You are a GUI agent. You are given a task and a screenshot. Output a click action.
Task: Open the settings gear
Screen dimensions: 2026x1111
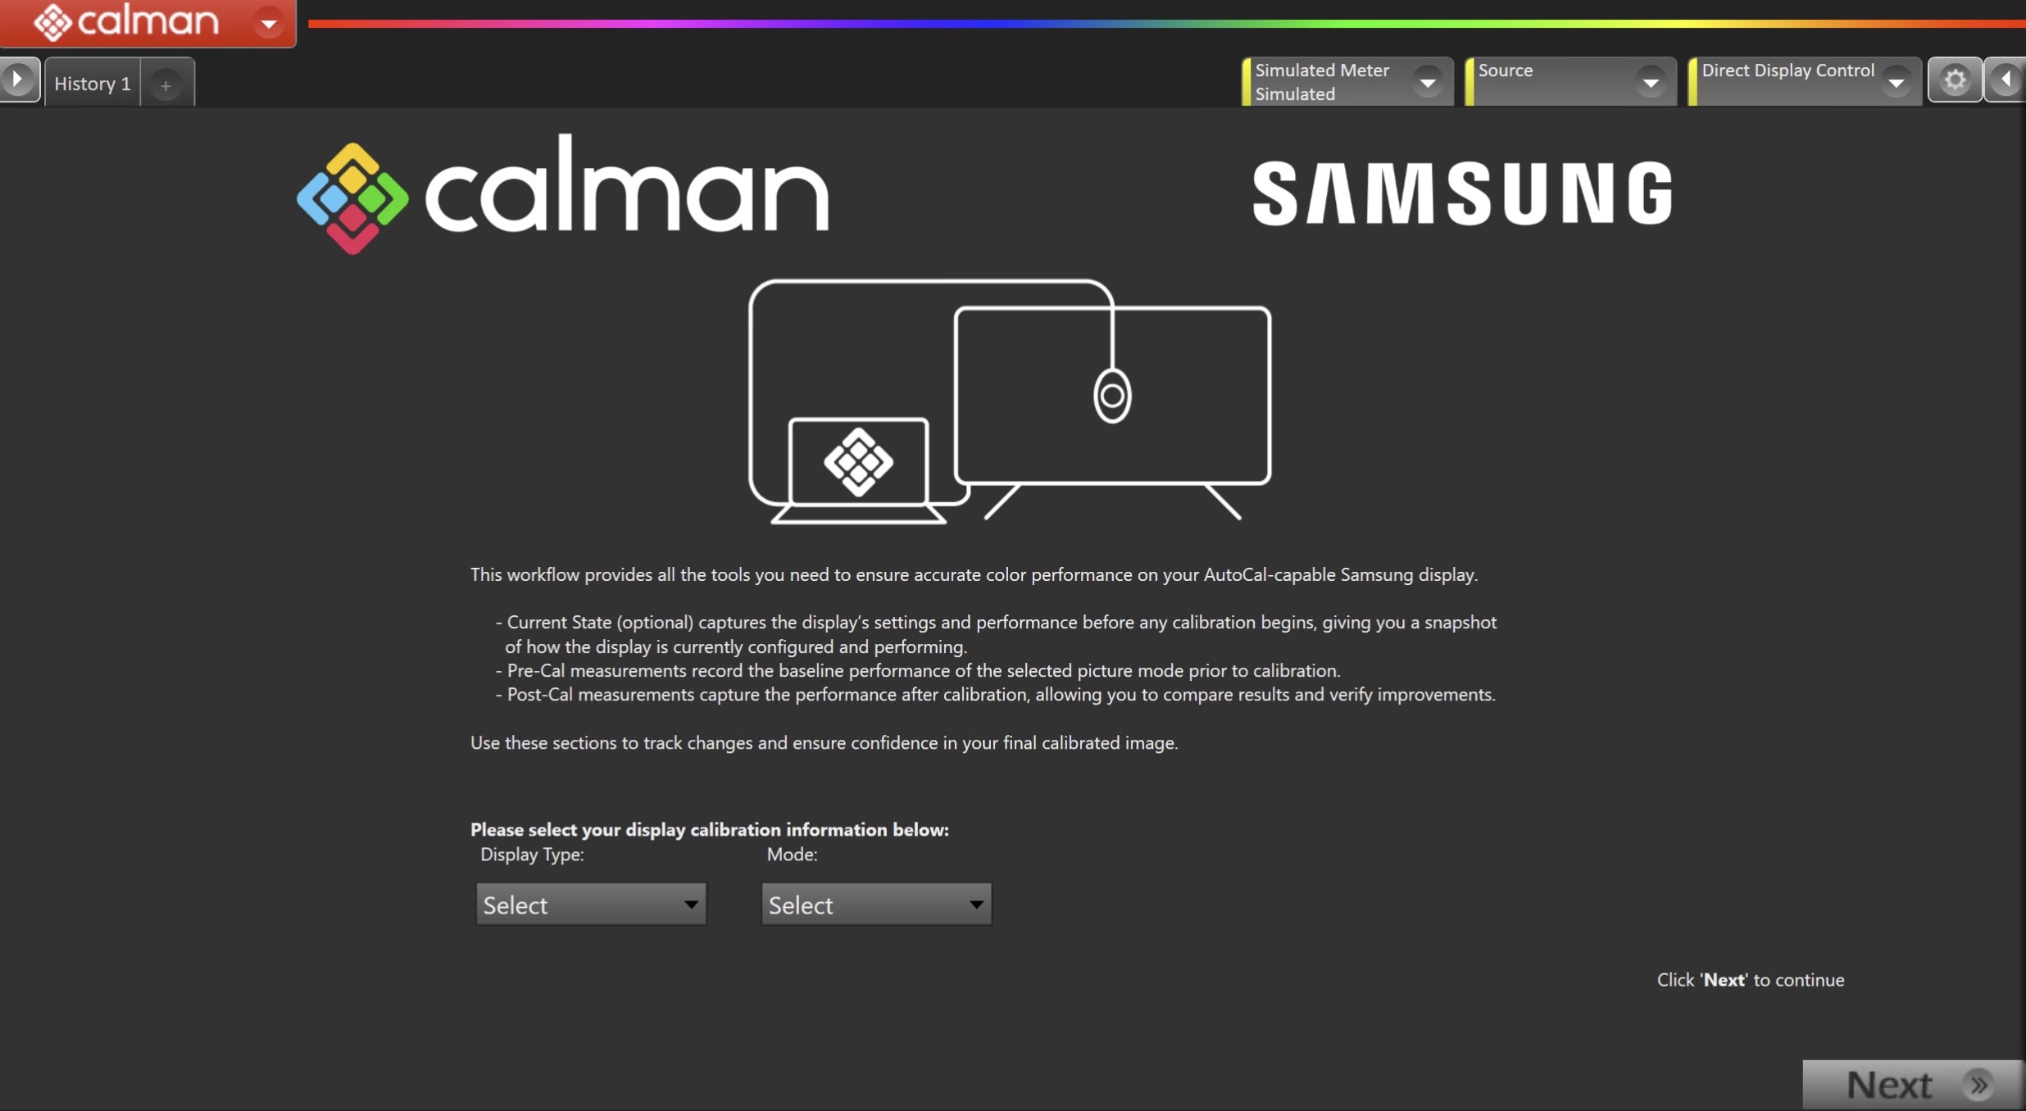(x=1955, y=80)
